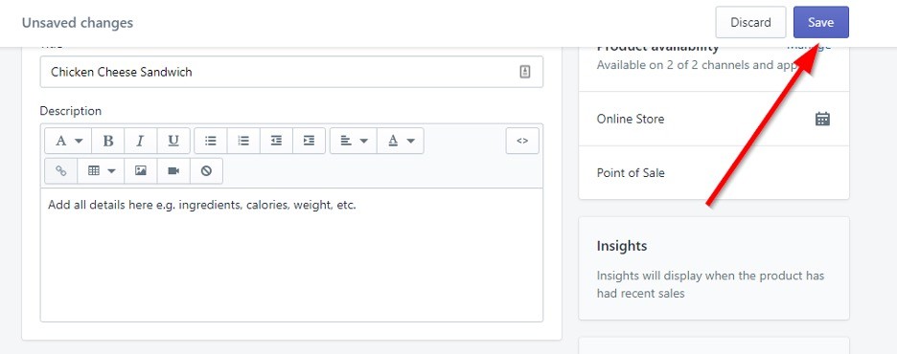Click the Chicken Cheese Sandwich title field

pyautogui.click(x=291, y=72)
